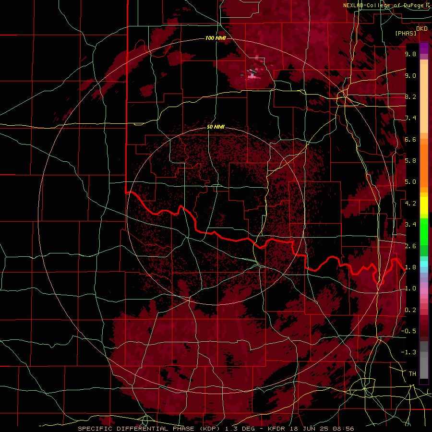Click the "18 JUN 25" date text

point(308,429)
